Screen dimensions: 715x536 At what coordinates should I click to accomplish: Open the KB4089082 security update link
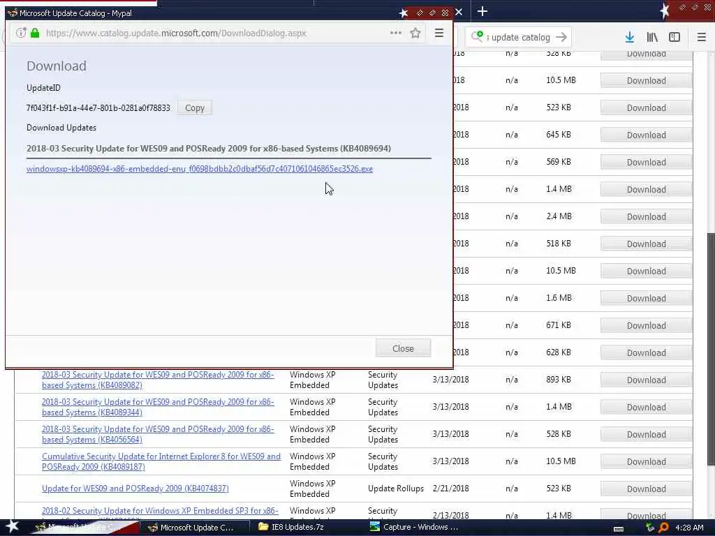pos(158,380)
